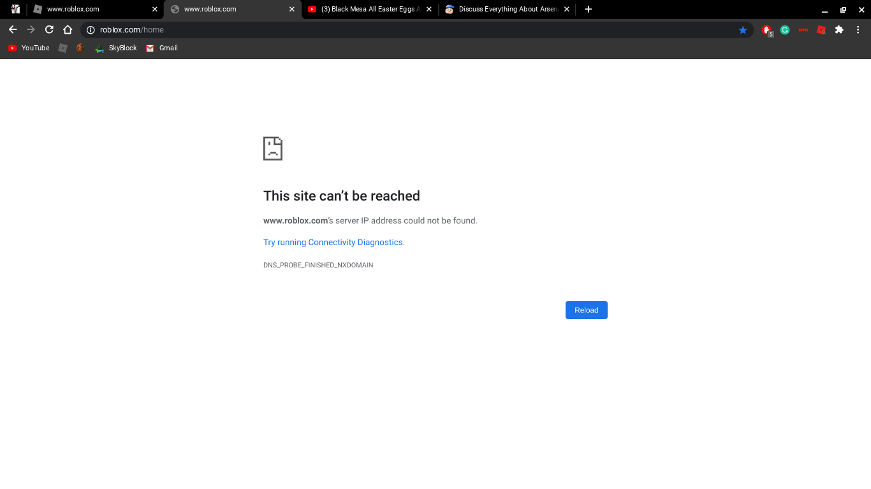871x489 pixels.
Task: Close the browser window
Action: (x=861, y=10)
